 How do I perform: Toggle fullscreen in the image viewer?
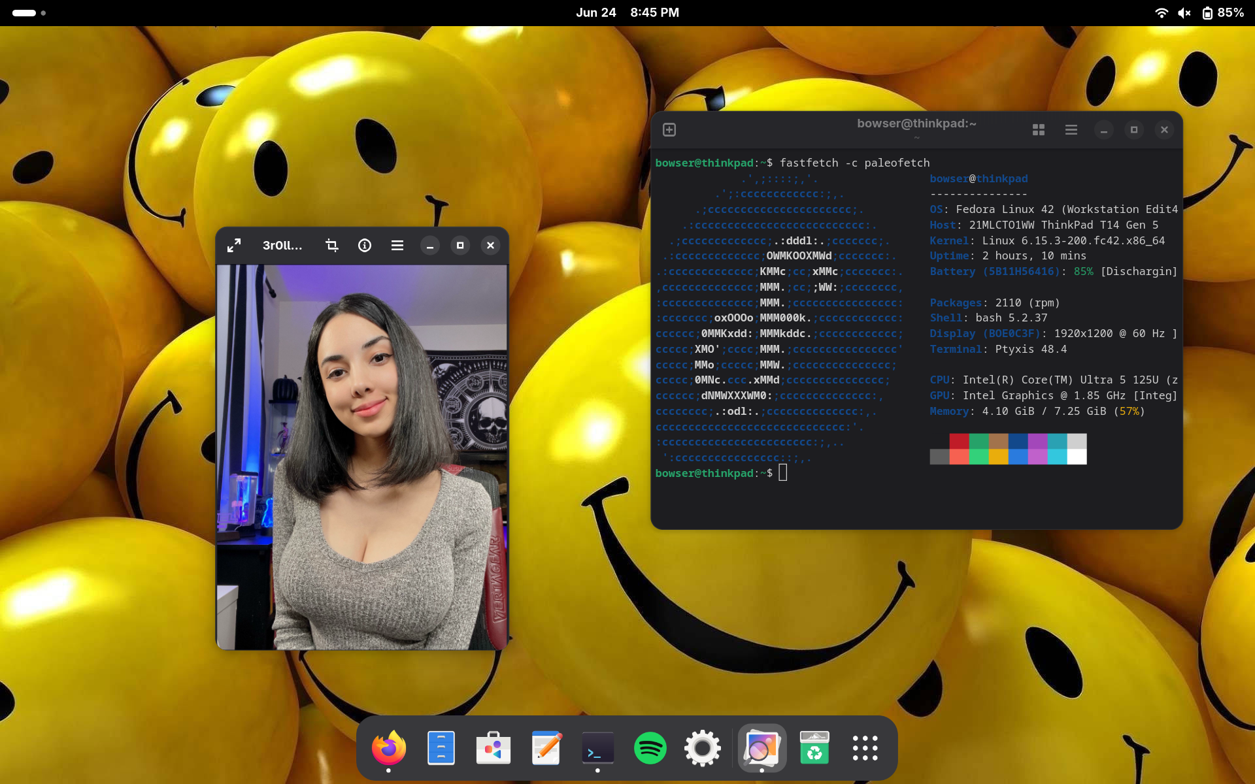tap(234, 246)
